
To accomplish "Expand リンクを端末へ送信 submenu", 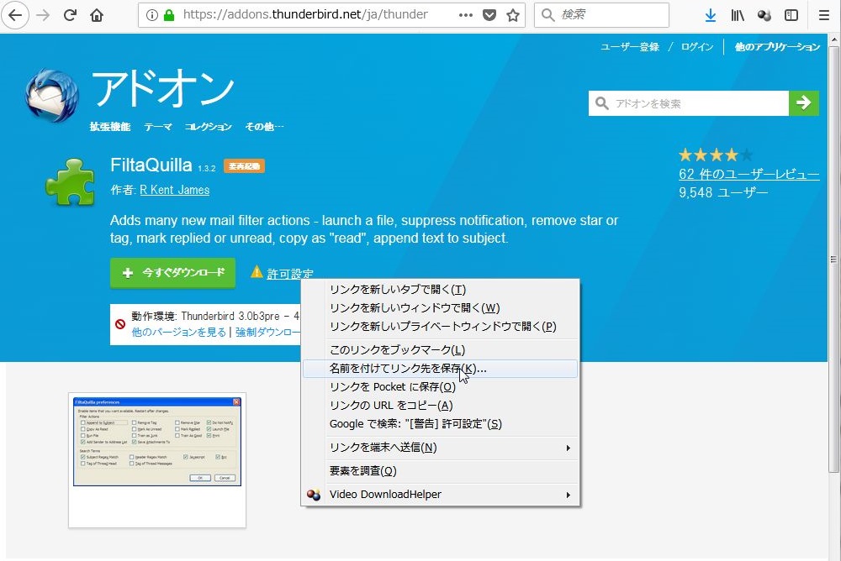I will [441, 448].
